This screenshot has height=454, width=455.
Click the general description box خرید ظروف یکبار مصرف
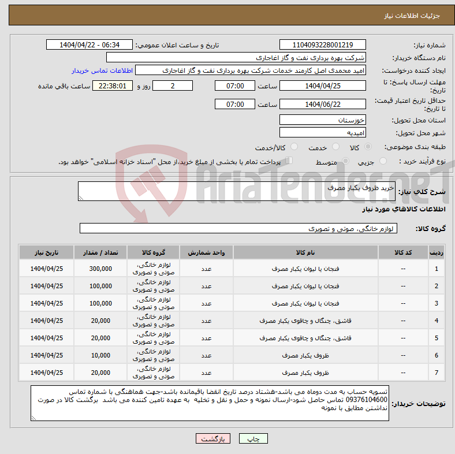(x=237, y=191)
